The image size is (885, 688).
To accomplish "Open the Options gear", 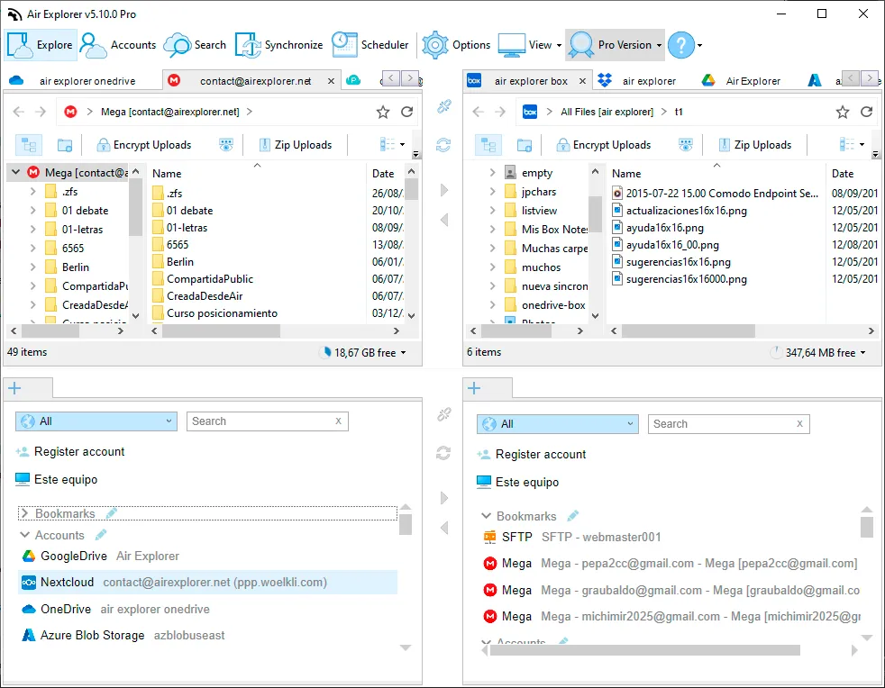I will tap(456, 45).
